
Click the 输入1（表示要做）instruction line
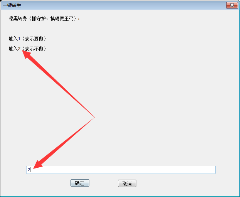pyautogui.click(x=27, y=39)
